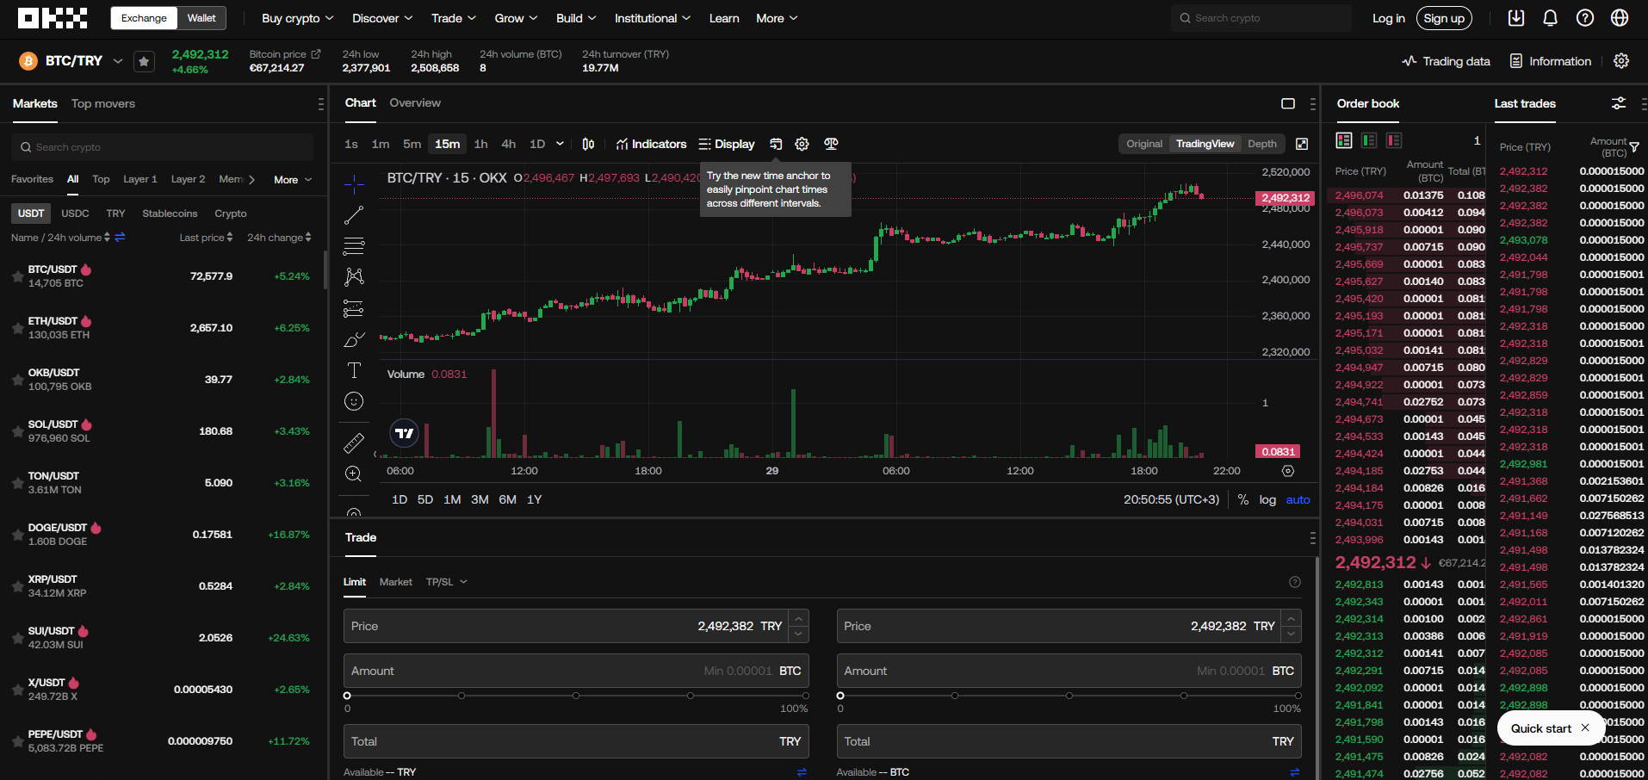Screen dimensions: 1648x780
Task: Expand the Trade menu
Action: pos(453,18)
